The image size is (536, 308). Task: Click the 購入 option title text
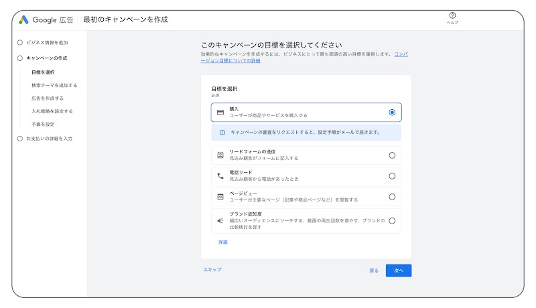[x=234, y=109]
